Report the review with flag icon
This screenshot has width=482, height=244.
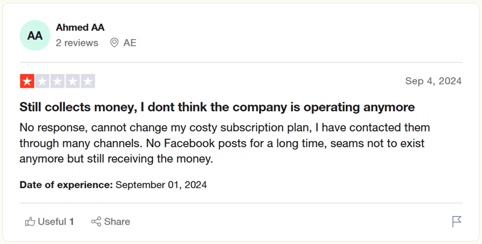457,222
